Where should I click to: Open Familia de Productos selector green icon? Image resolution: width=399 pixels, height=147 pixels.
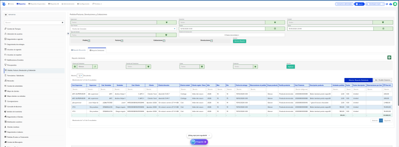point(148,67)
